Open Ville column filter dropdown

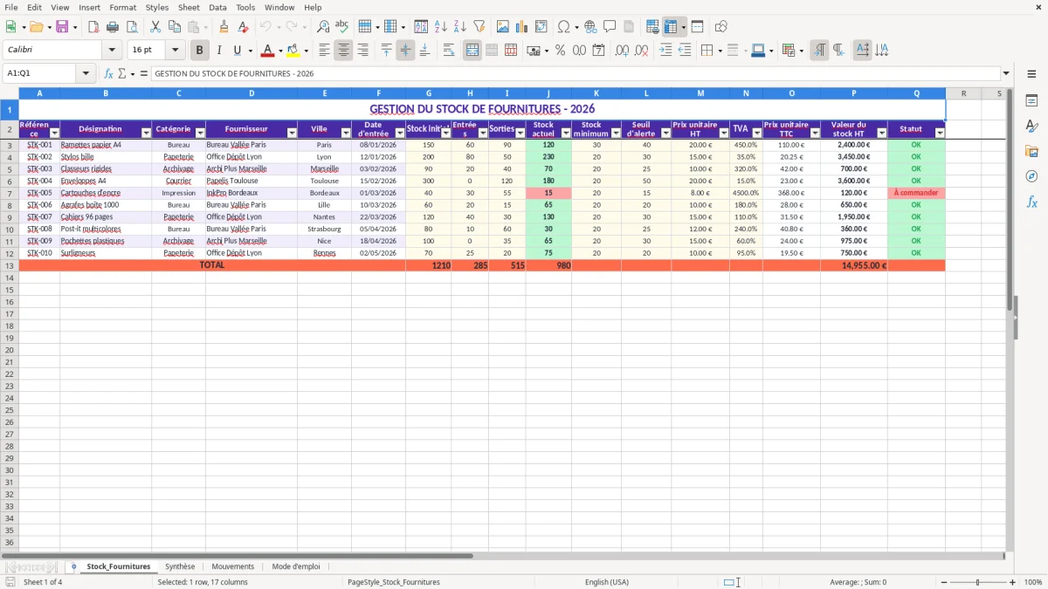(x=346, y=134)
